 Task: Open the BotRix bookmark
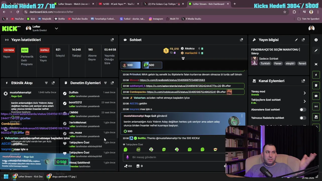click(60, 19)
